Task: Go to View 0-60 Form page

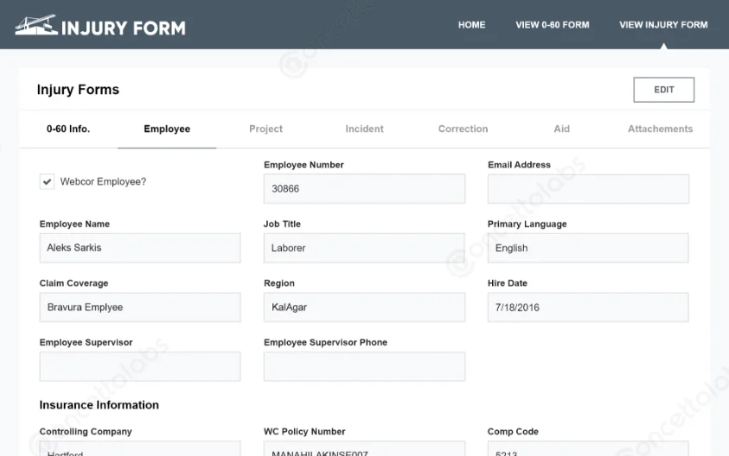Action: 552,25
